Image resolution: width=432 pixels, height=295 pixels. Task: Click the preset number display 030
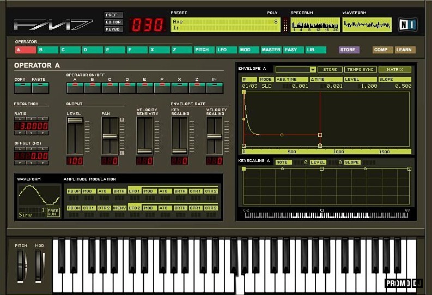pyautogui.click(x=148, y=25)
